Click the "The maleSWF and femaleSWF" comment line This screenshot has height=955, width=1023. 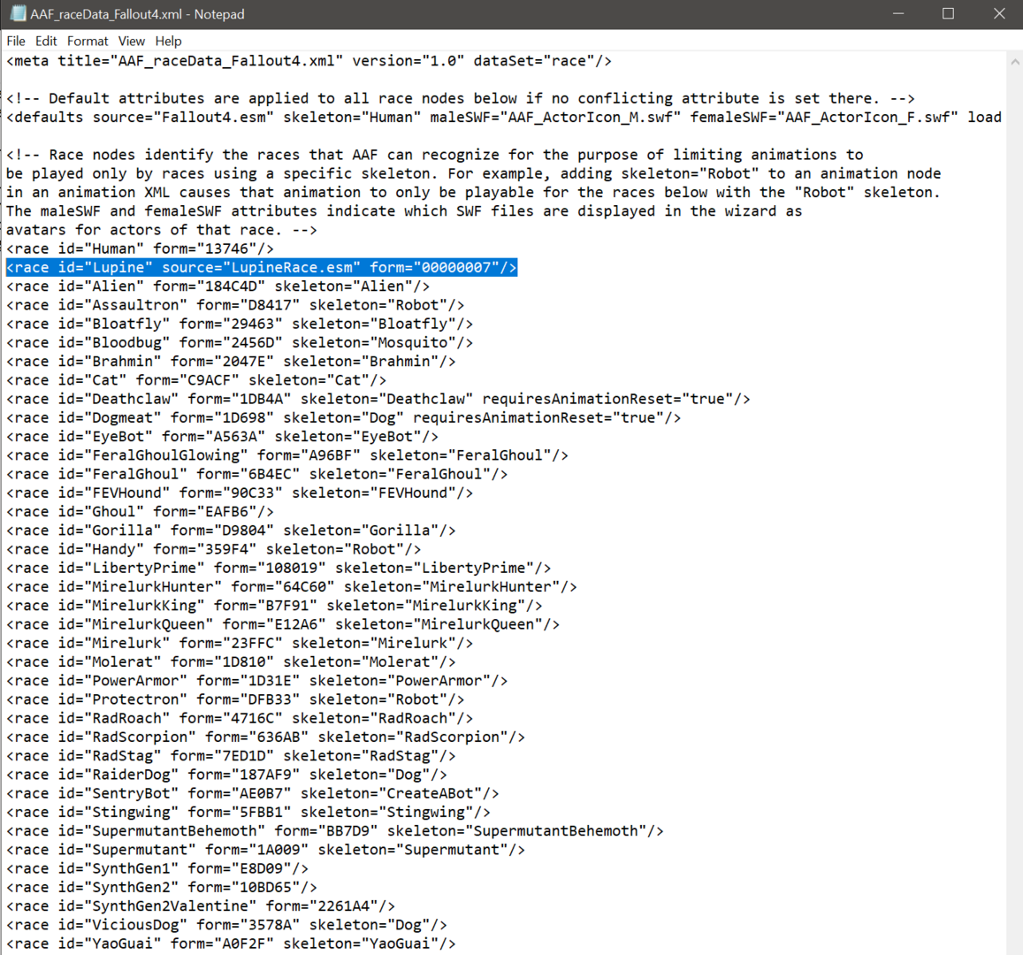(404, 211)
